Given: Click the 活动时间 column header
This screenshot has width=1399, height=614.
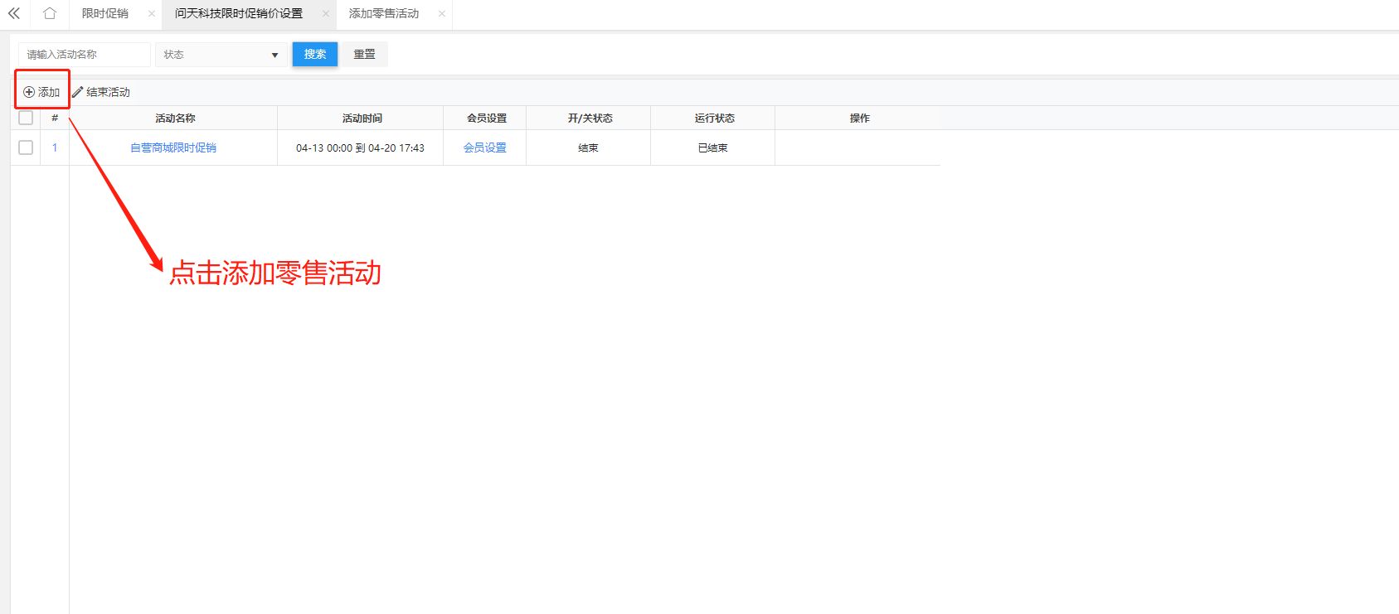Looking at the screenshot, I should (362, 118).
